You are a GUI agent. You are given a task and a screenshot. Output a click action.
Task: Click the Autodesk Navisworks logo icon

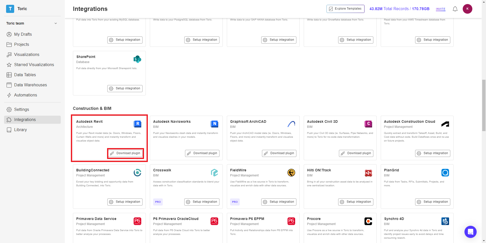tap(214, 124)
